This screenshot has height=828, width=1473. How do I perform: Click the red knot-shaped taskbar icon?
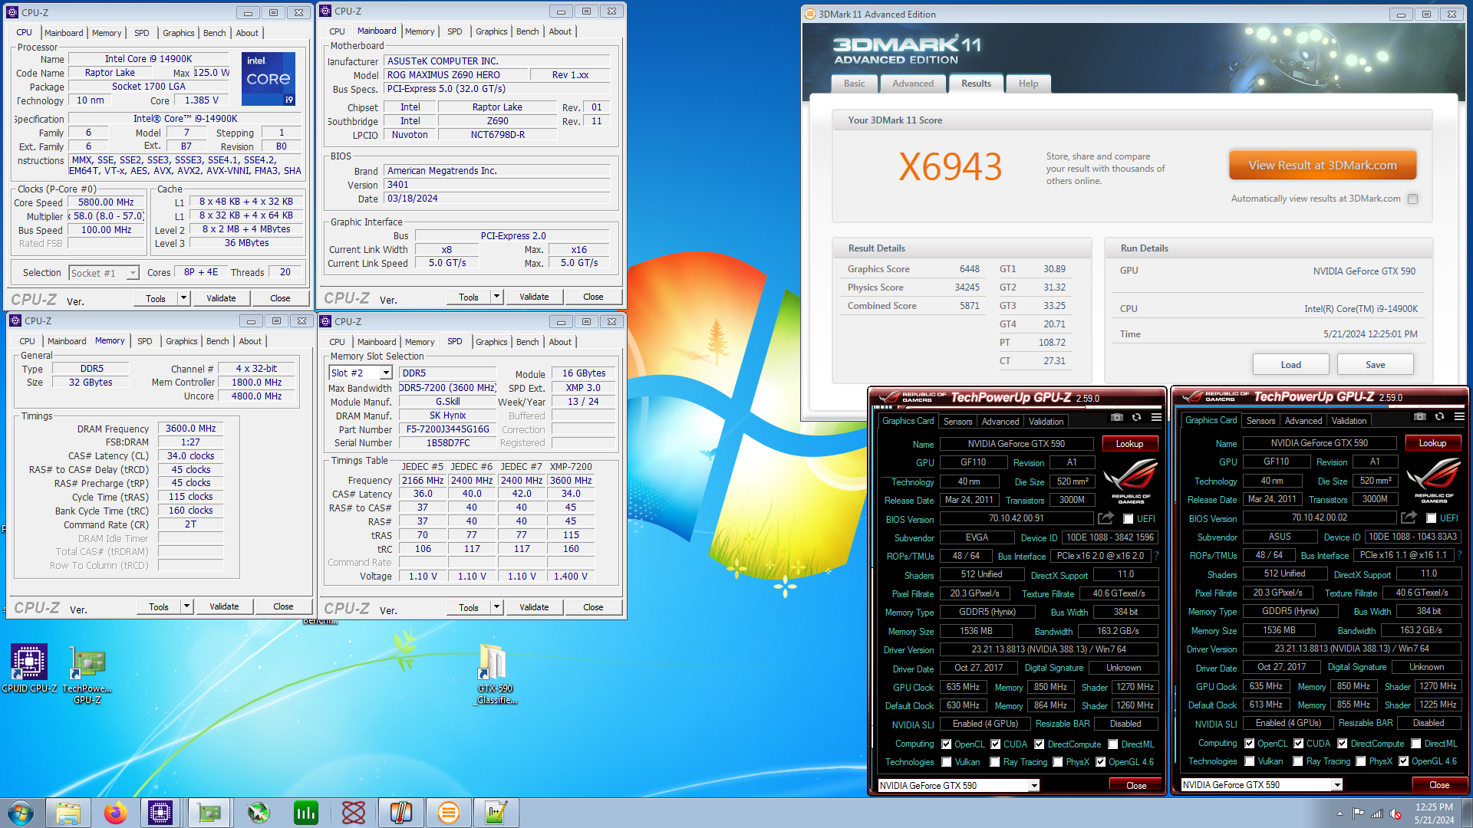[x=354, y=813]
